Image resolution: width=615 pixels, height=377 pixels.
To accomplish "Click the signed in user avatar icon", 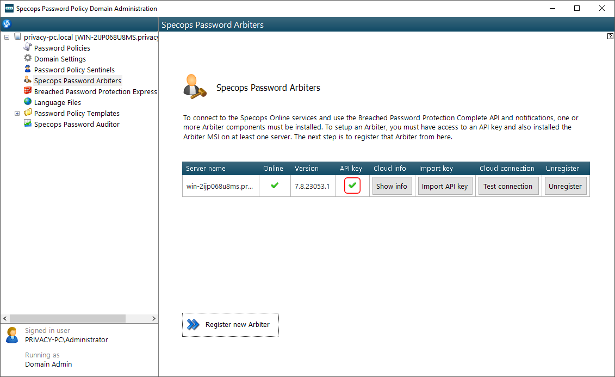I will coord(12,335).
